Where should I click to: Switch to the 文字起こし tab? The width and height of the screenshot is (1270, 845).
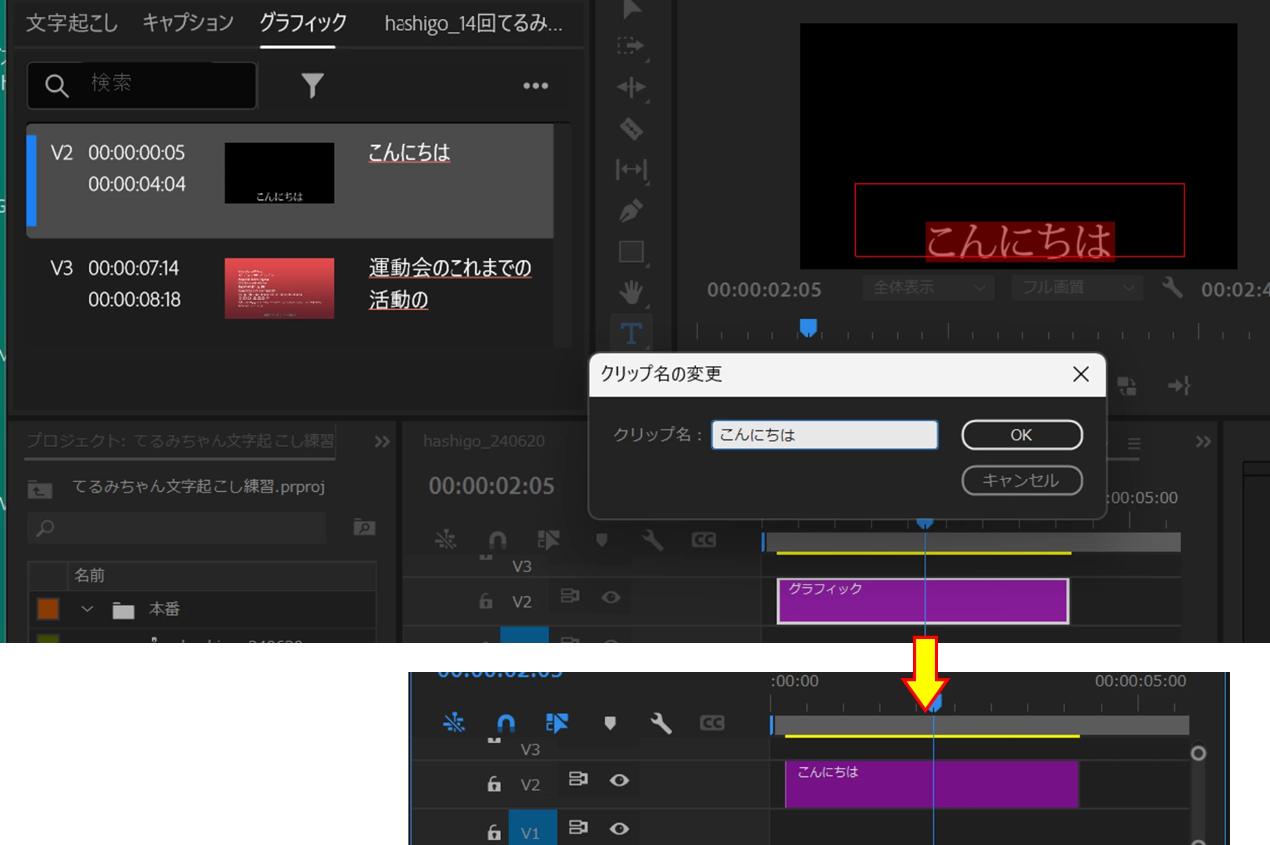(72, 23)
